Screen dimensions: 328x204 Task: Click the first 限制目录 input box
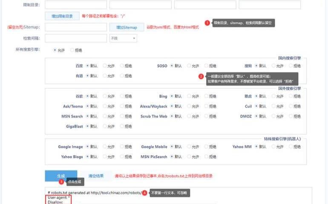point(75,5)
